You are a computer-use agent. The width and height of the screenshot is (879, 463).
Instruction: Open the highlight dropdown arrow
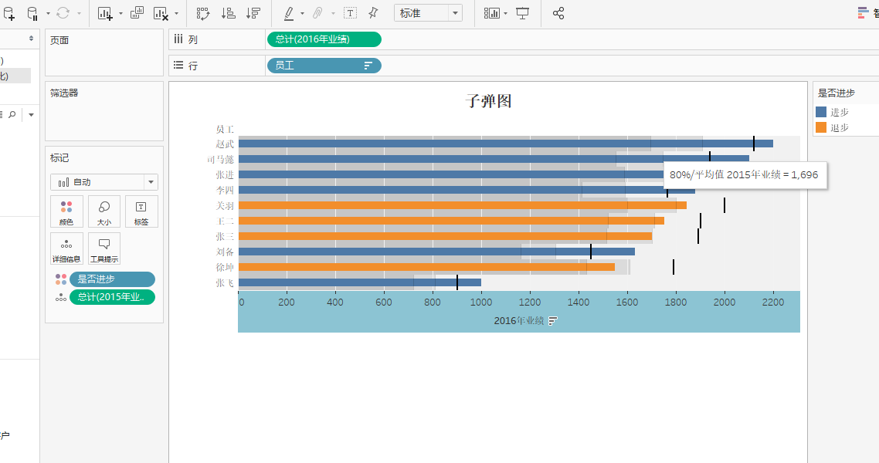302,13
